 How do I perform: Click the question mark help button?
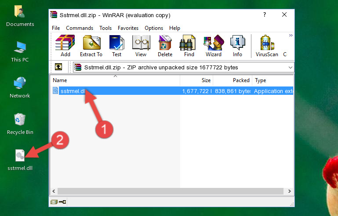click(x=265, y=14)
